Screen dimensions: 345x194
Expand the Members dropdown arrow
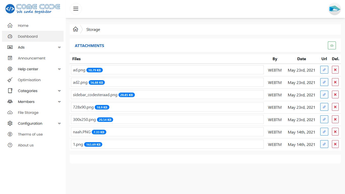59,102
